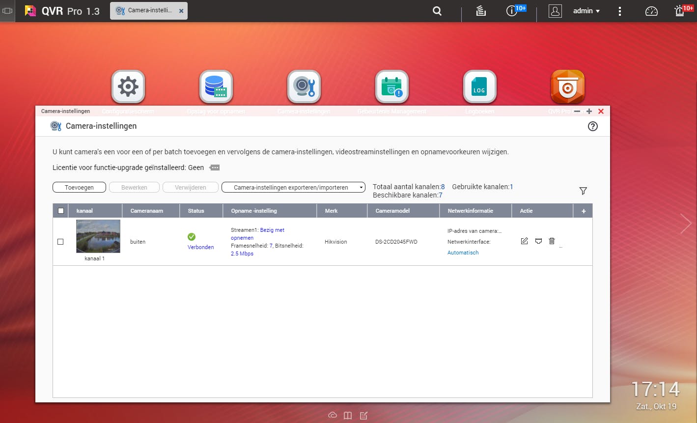Click the 'DS-2CD2045FWD' model cell
697x423 pixels.
click(x=396, y=242)
